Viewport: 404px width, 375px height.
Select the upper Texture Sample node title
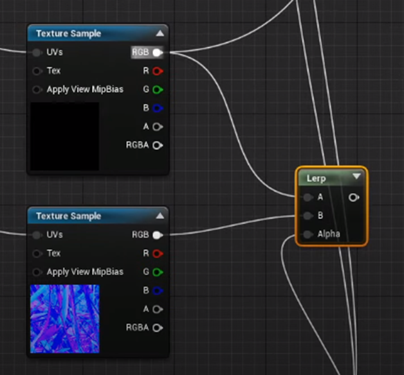click(x=69, y=33)
